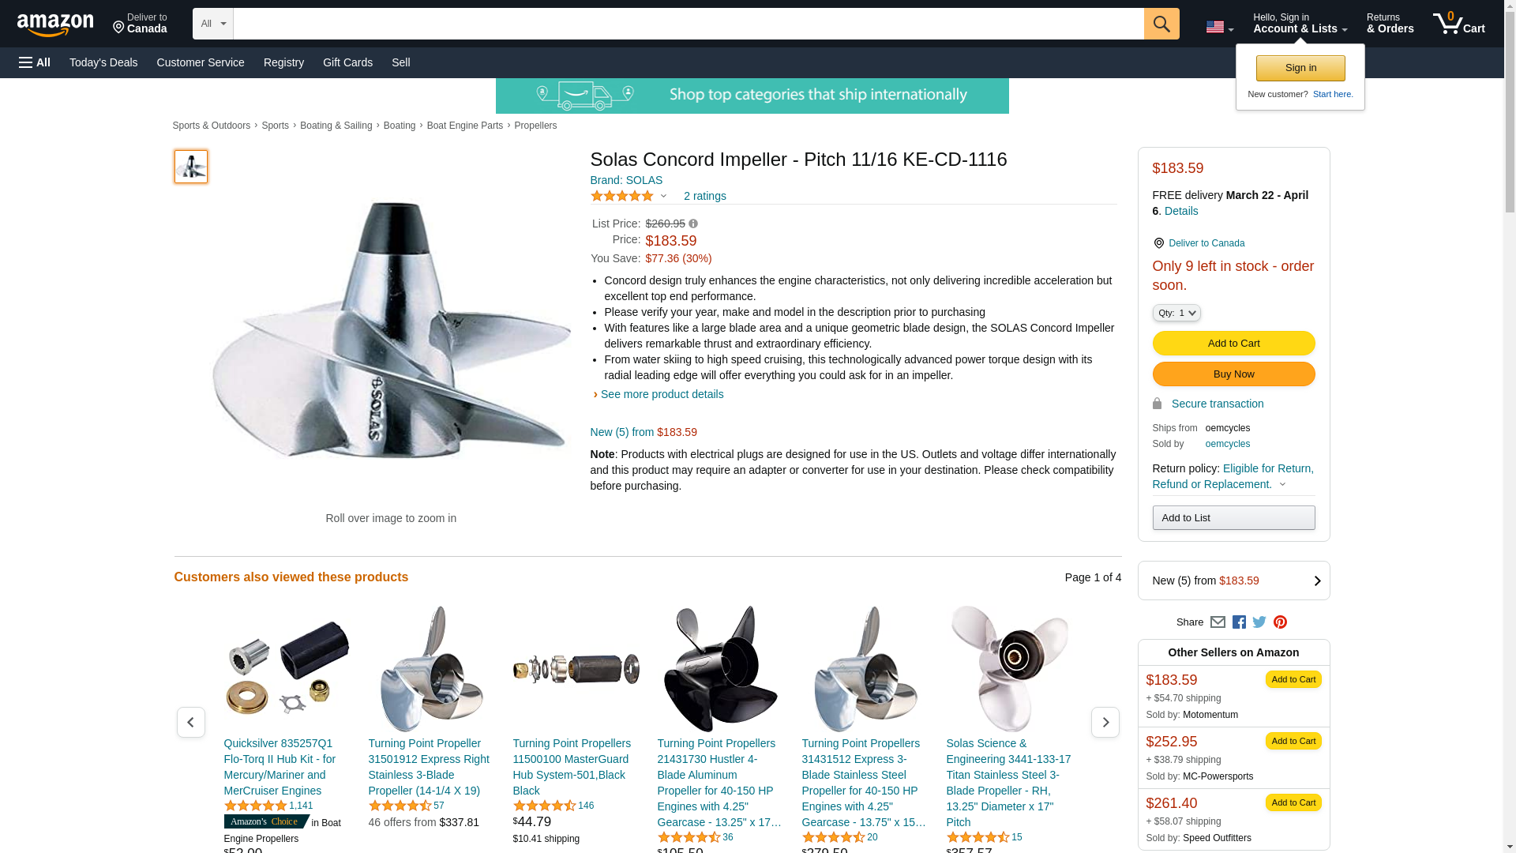Open the Amazon logo homepage
Screen dimensions: 1516x853
pos(55,24)
